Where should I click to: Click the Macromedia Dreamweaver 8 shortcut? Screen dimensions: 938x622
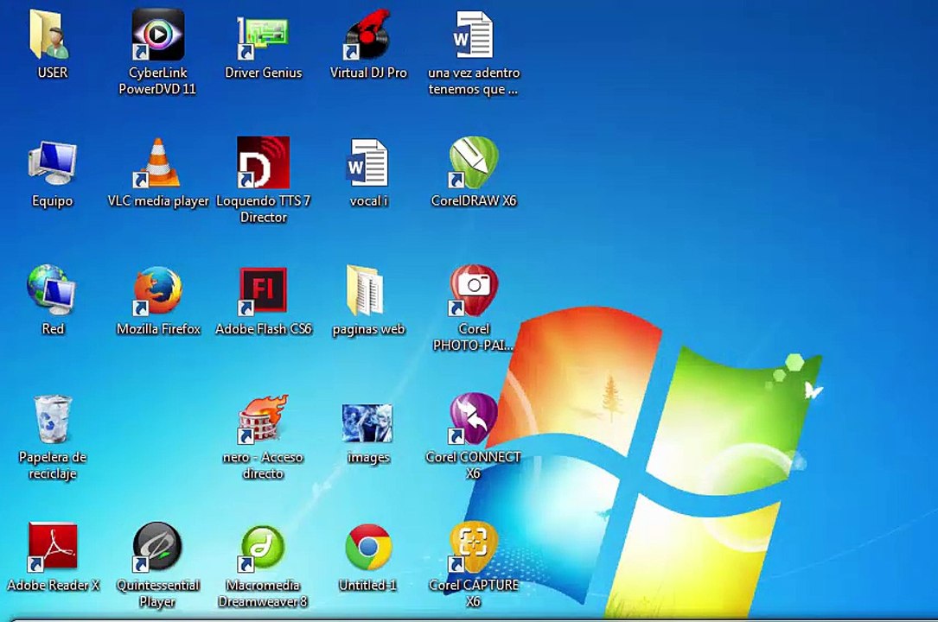263,548
